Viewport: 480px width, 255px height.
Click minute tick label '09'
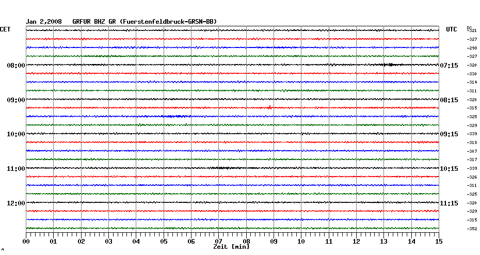point(274,242)
